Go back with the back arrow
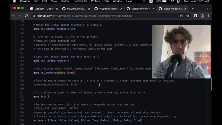222x125 pixels. (14, 16)
